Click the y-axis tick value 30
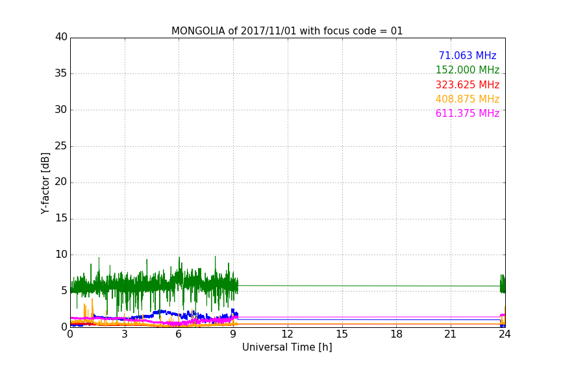The image size is (561, 374). (x=61, y=110)
